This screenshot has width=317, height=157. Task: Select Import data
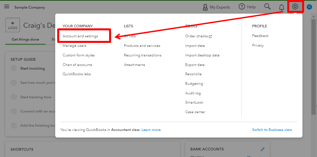pos(195,46)
